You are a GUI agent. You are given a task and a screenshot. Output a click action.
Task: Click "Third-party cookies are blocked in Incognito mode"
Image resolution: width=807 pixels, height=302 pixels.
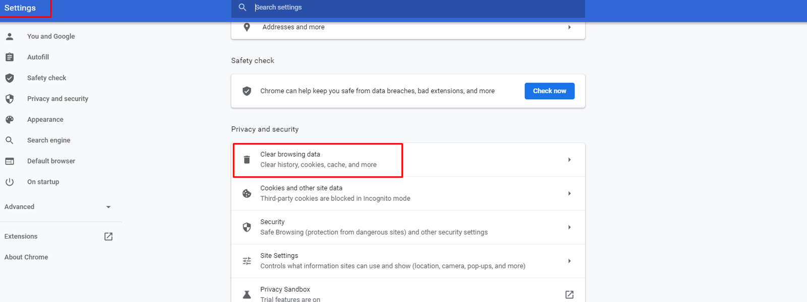(335, 198)
